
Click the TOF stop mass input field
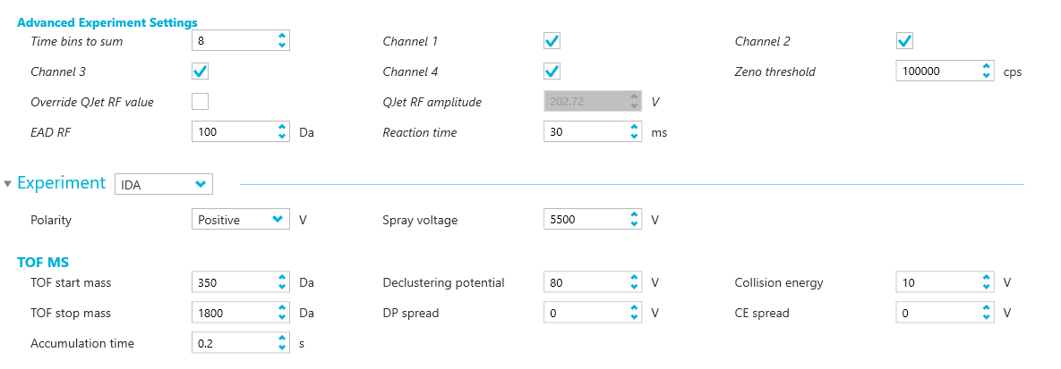[233, 314]
